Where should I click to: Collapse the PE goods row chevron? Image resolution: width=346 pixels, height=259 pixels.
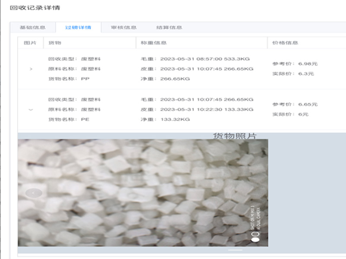[x=31, y=110]
